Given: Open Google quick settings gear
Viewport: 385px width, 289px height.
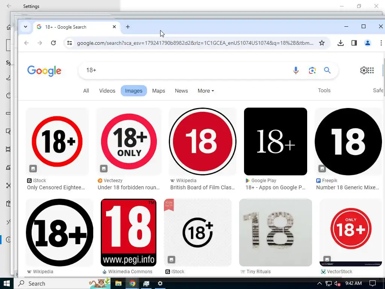Looking at the screenshot, I should [x=364, y=70].
